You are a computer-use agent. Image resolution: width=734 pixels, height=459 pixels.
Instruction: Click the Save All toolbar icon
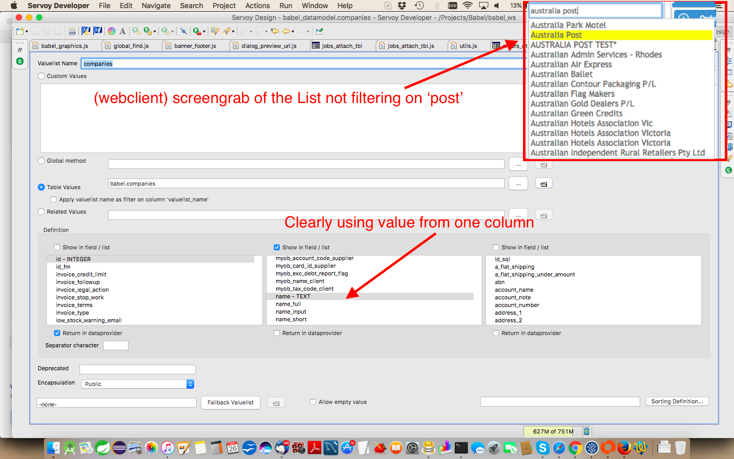[46, 31]
